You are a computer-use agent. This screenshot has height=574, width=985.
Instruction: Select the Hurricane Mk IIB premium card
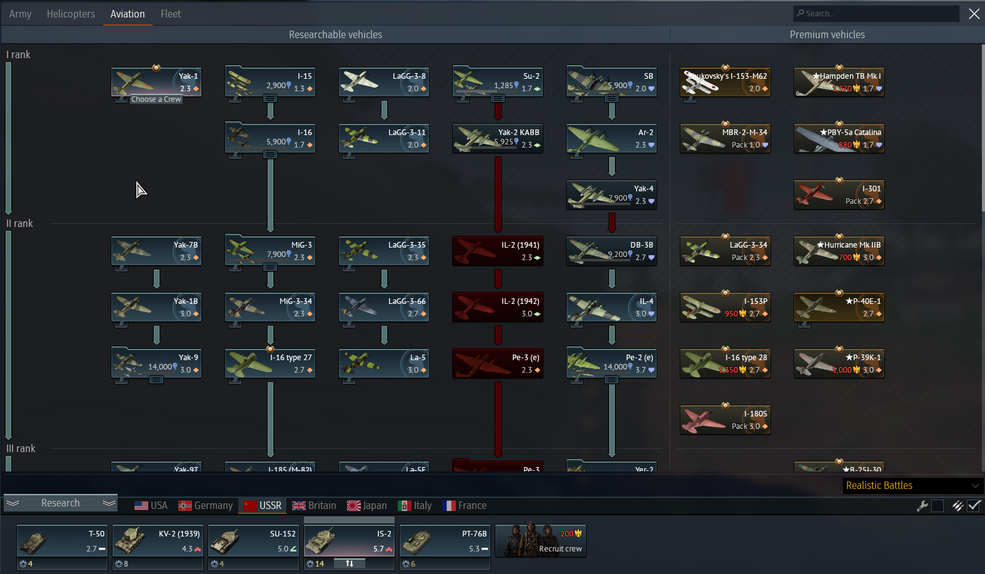pyautogui.click(x=839, y=251)
